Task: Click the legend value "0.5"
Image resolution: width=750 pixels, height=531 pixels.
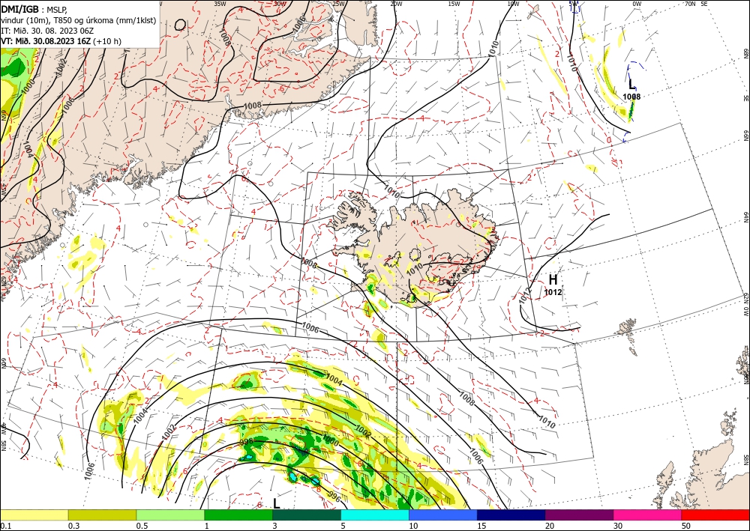Action: tap(142, 526)
